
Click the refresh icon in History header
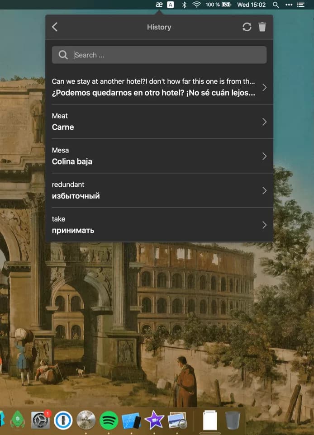click(x=247, y=27)
